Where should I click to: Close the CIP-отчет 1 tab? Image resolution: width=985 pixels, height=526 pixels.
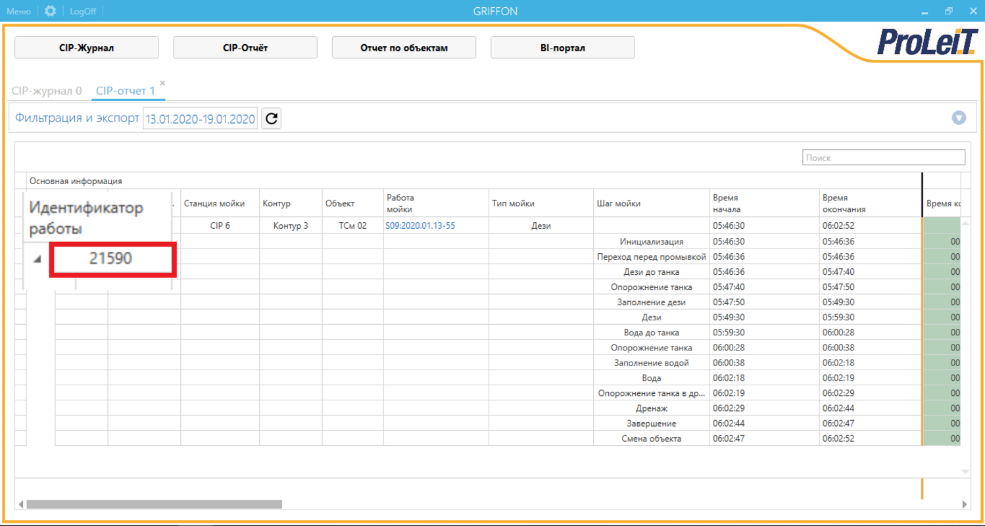pyautogui.click(x=162, y=84)
